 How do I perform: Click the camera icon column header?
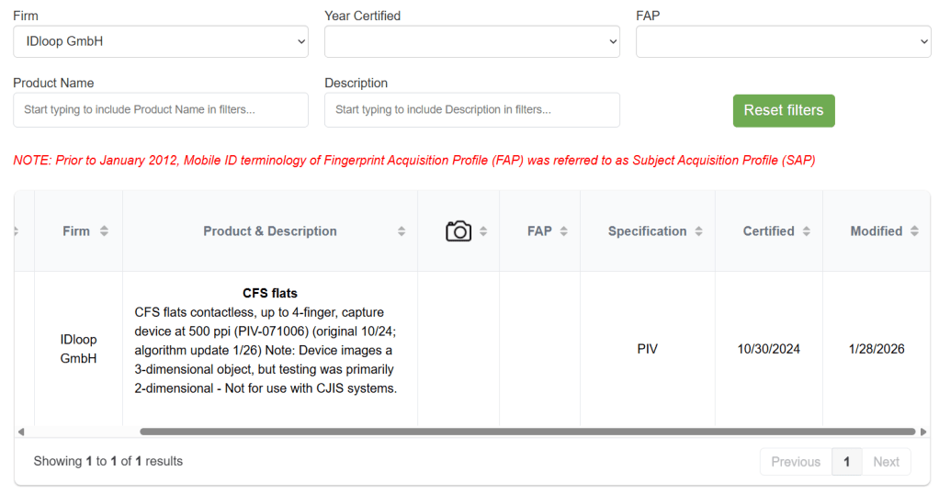[x=458, y=231]
